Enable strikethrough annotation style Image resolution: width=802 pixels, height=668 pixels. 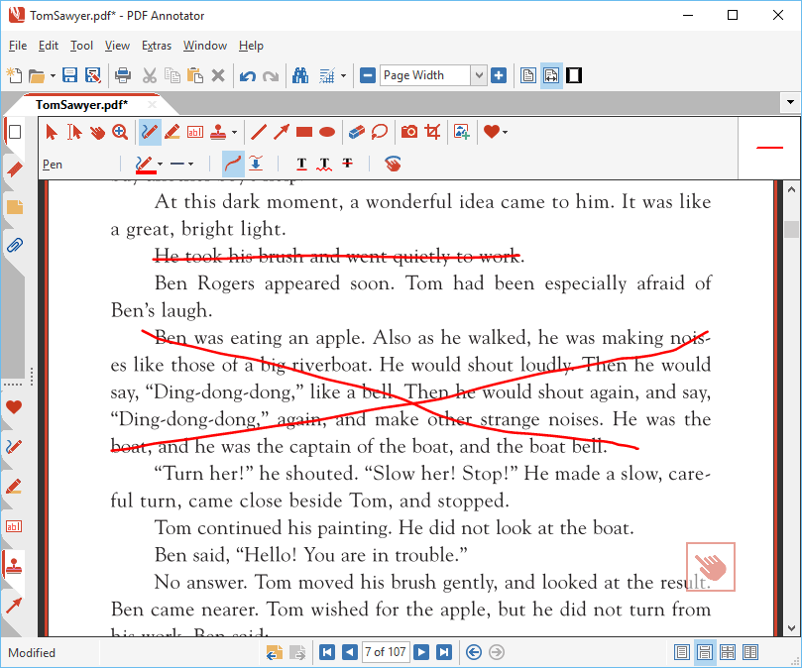point(347,164)
